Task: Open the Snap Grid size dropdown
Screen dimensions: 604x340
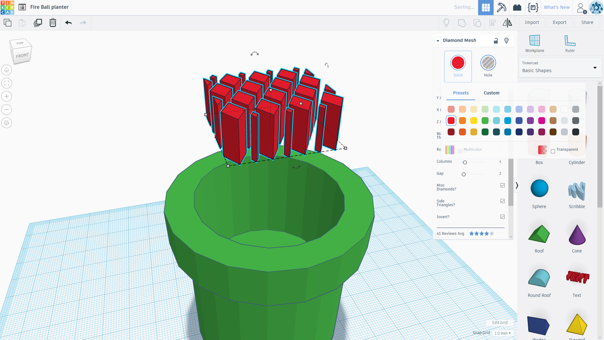Action: point(502,333)
